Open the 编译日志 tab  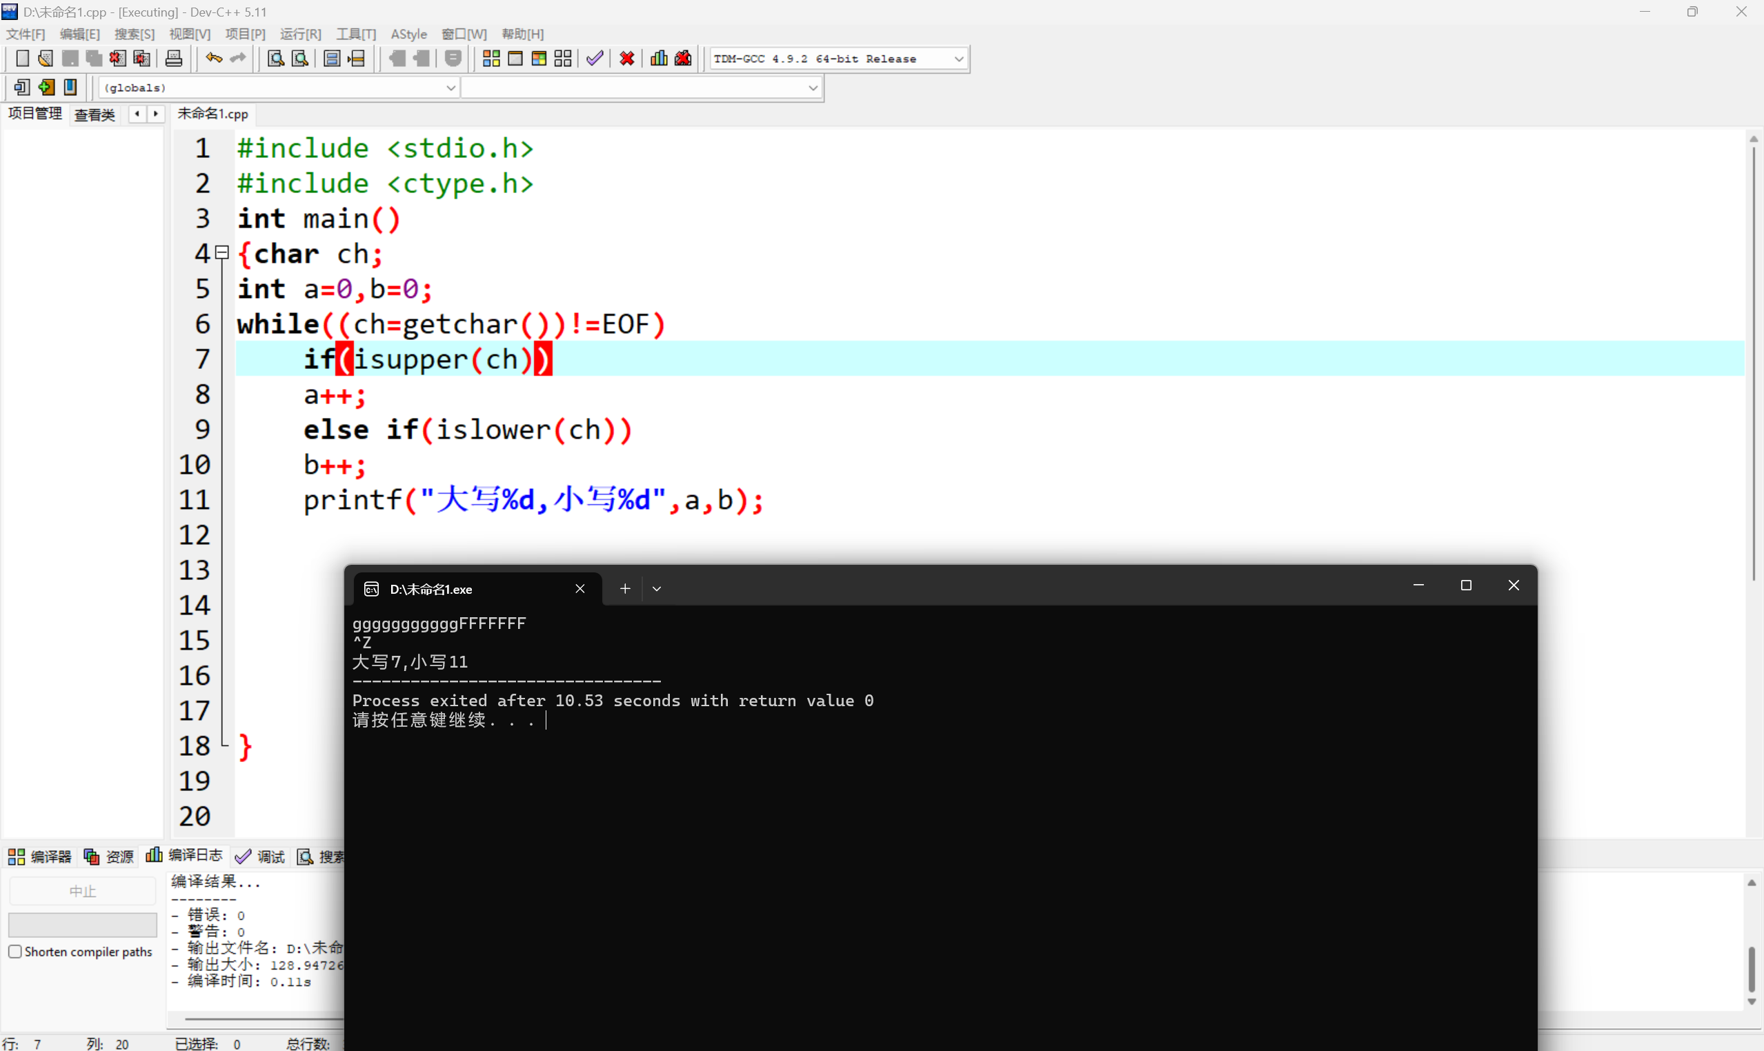(x=184, y=856)
